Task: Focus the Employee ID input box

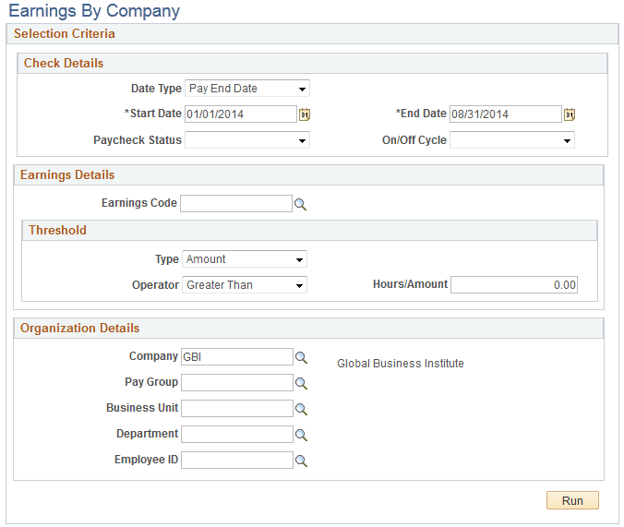Action: [236, 460]
